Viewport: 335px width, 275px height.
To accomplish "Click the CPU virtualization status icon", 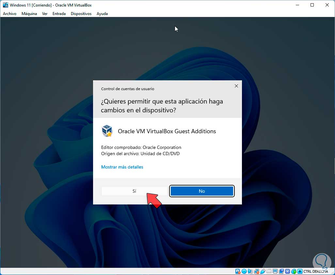I will [288, 271].
